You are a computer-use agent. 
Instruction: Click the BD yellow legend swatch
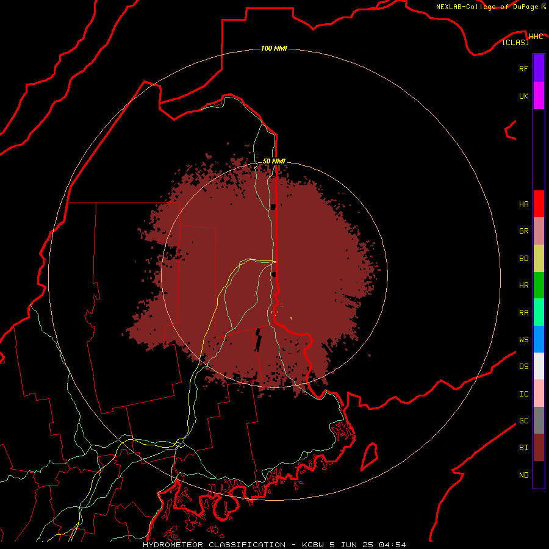click(539, 258)
